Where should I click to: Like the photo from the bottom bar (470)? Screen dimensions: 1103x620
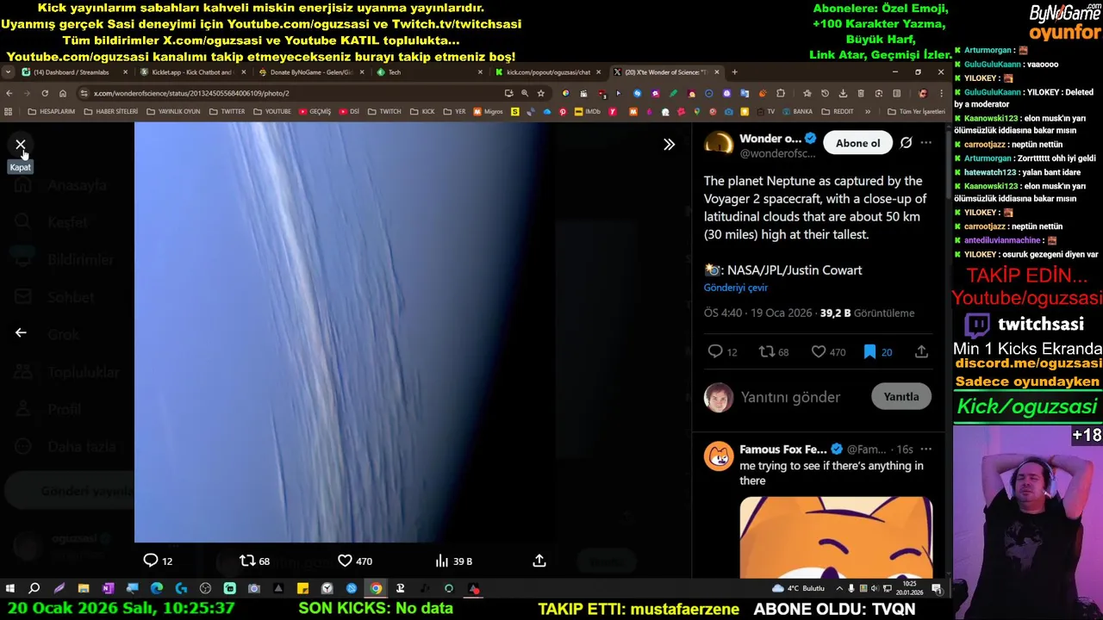354,561
